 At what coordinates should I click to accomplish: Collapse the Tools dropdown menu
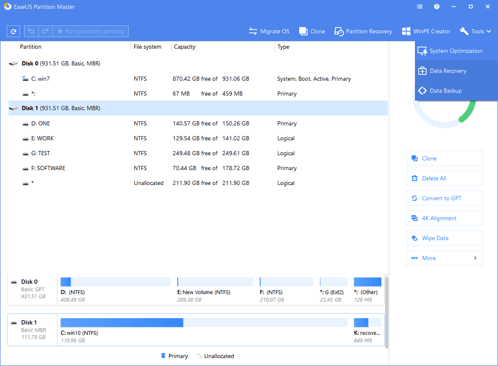pos(476,31)
